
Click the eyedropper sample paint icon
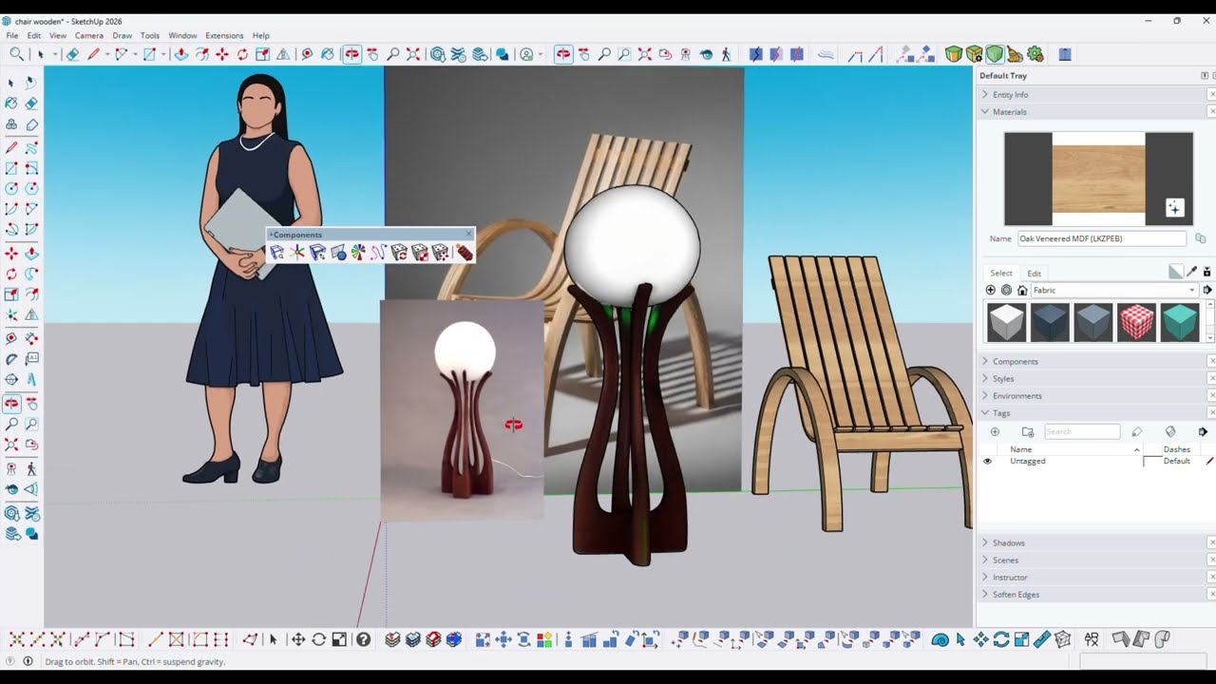click(x=1191, y=273)
